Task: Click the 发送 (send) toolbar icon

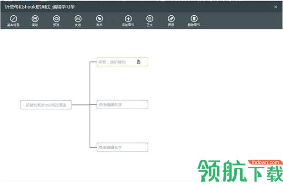Action: click(x=78, y=19)
